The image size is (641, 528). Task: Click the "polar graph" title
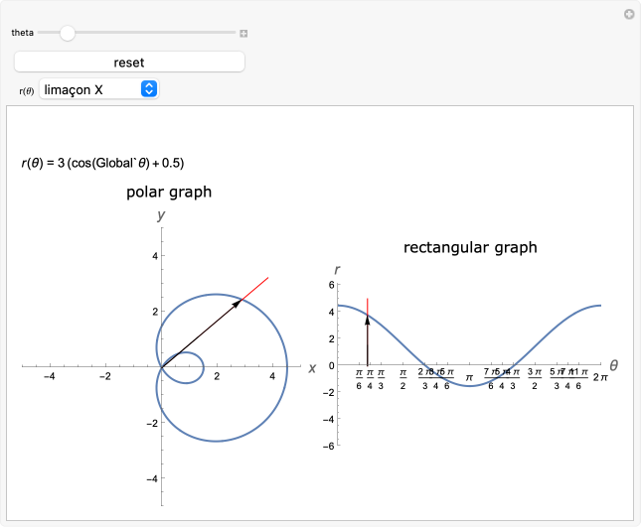pos(169,192)
